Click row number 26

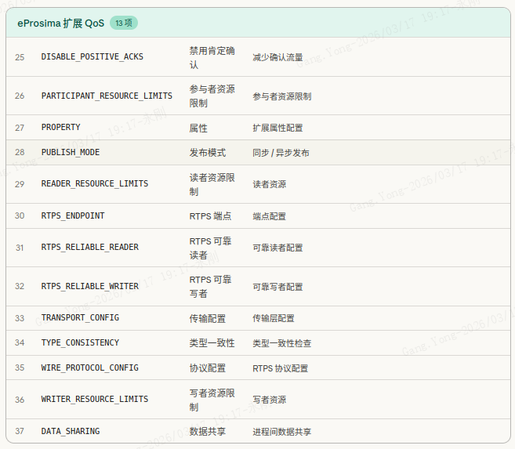point(20,96)
